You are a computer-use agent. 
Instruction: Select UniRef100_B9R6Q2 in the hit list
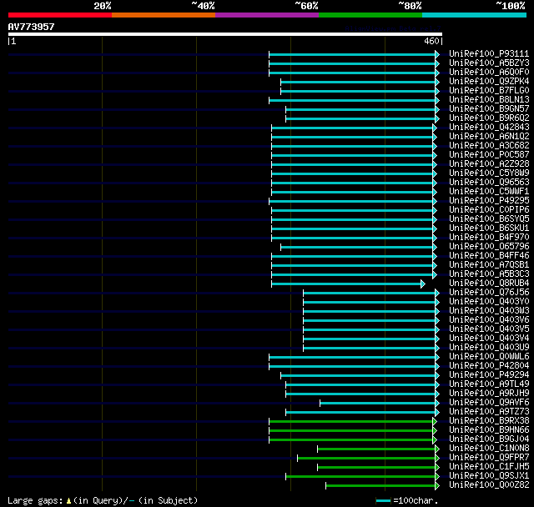click(x=489, y=118)
